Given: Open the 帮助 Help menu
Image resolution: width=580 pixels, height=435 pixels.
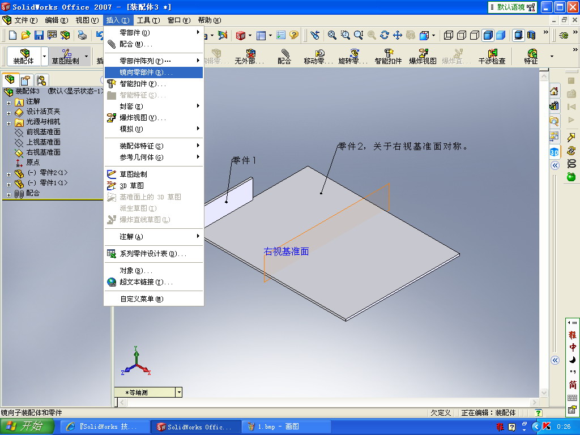Looking at the screenshot, I should coord(210,20).
